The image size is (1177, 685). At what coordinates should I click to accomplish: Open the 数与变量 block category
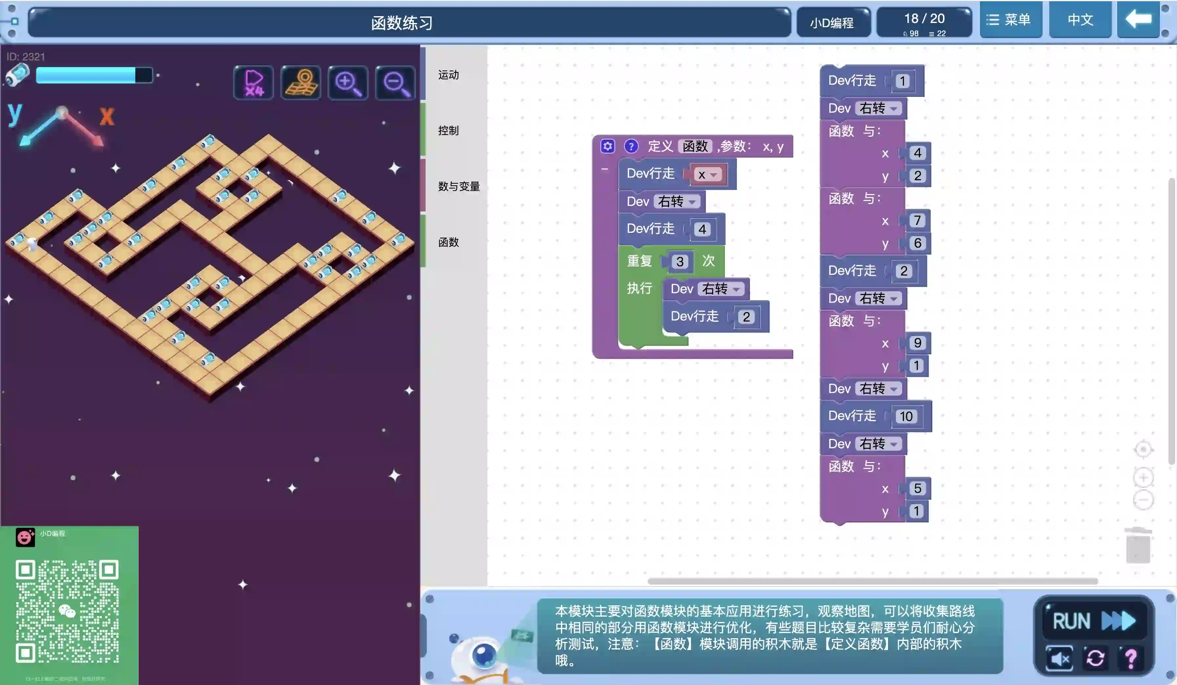459,186
